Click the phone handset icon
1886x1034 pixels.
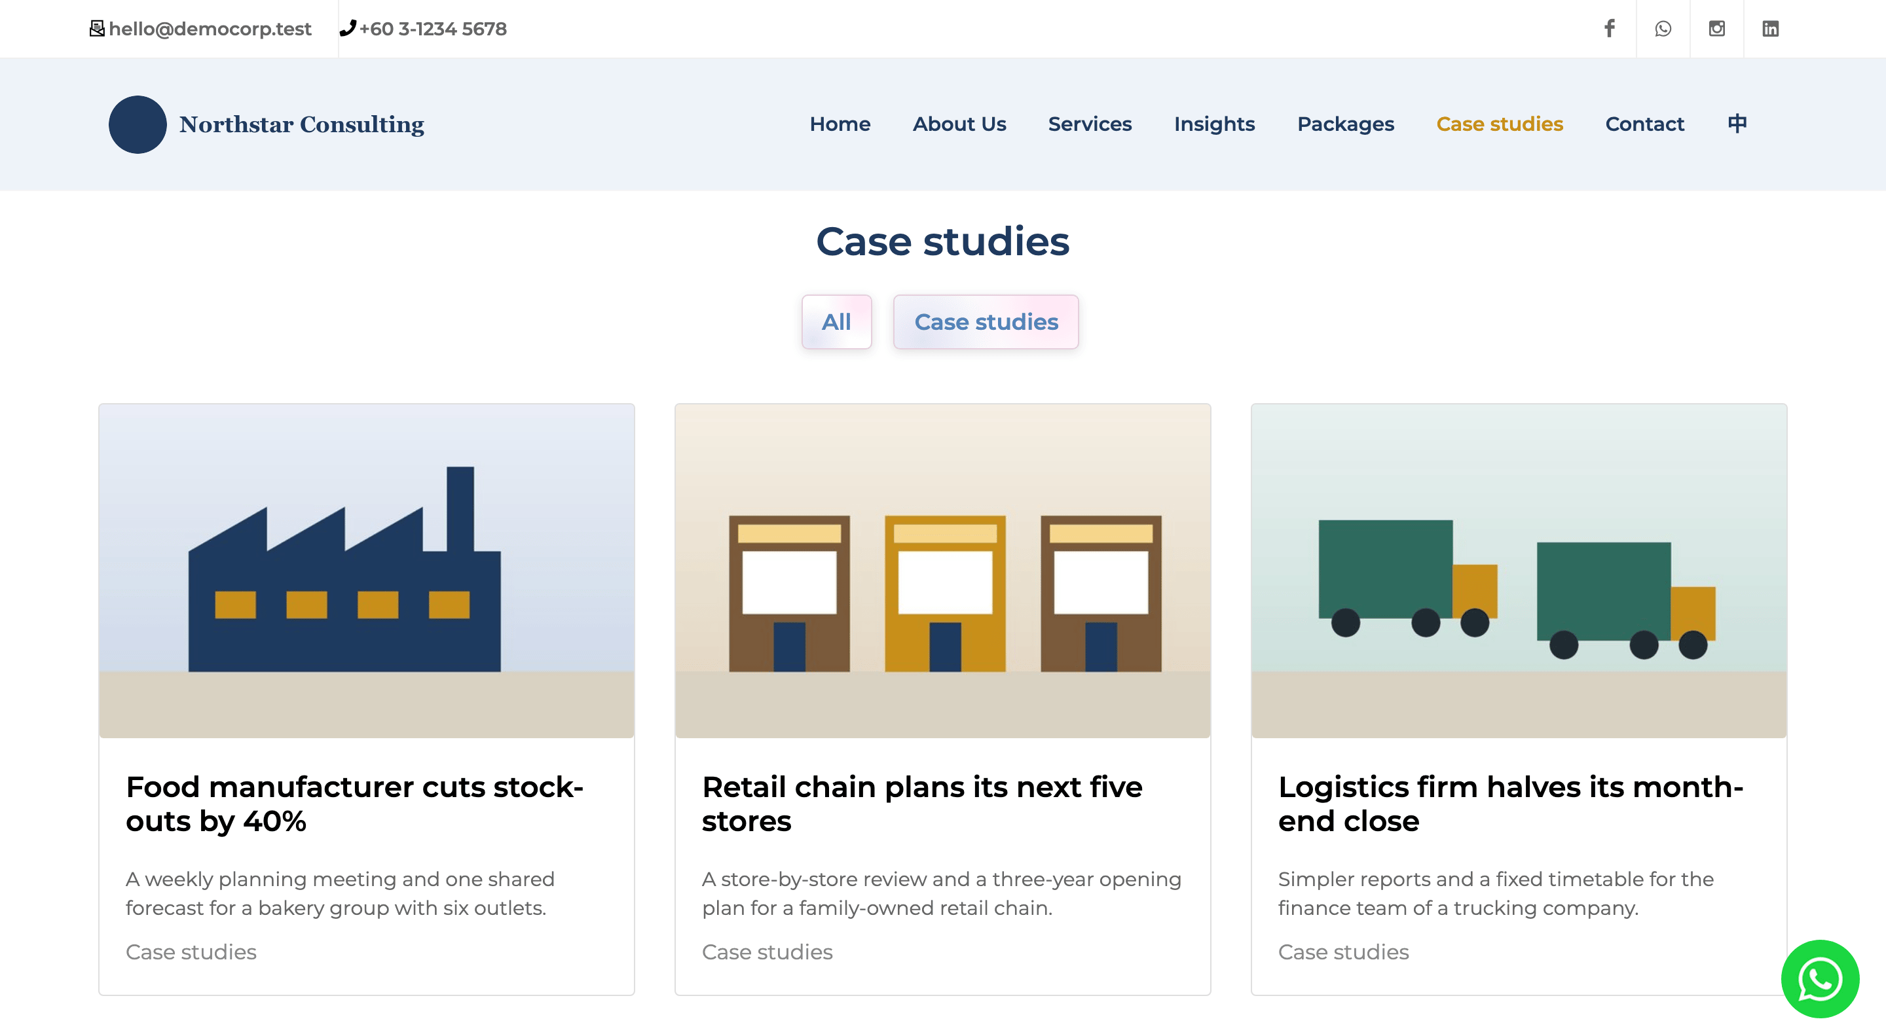pos(348,29)
